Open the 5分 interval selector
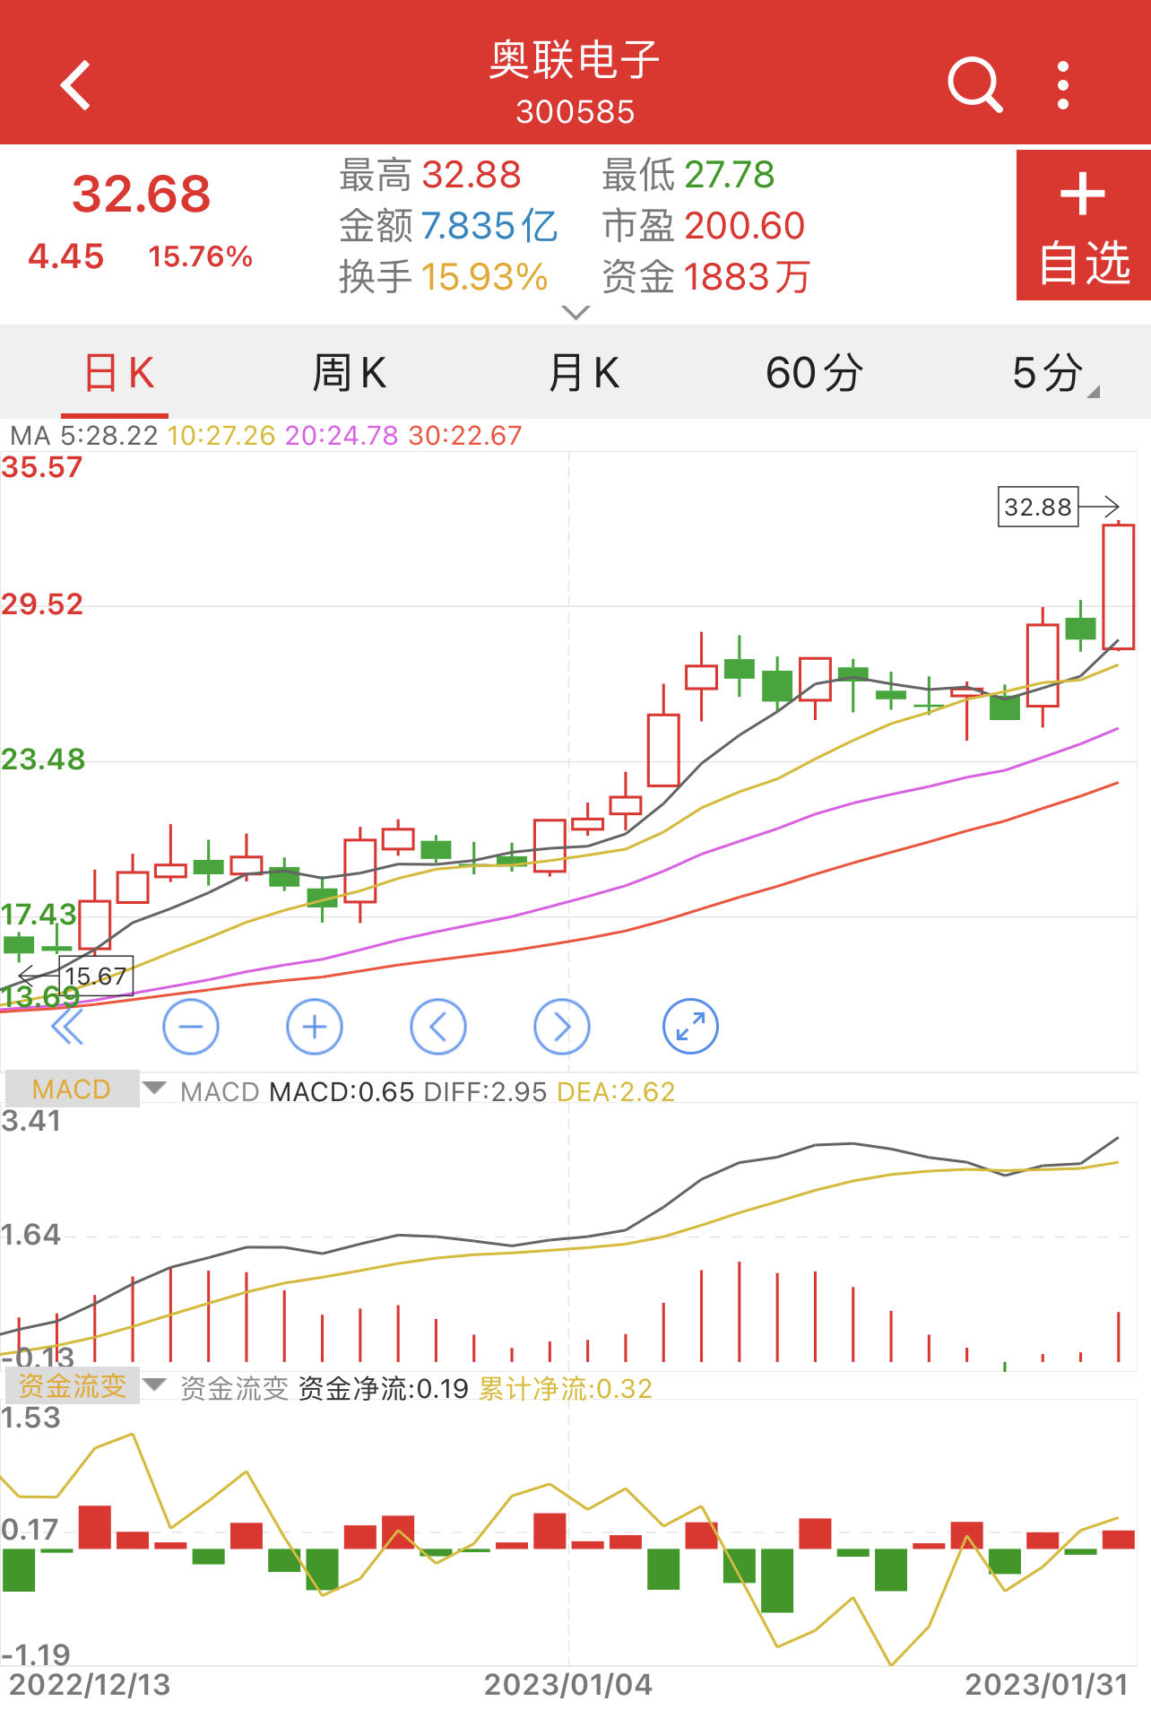Image resolution: width=1151 pixels, height=1710 pixels. (1051, 373)
